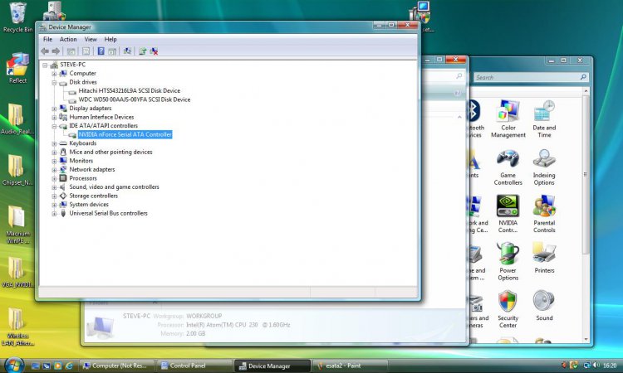Switch to Computer (Not Res... taskbar button

(115, 366)
